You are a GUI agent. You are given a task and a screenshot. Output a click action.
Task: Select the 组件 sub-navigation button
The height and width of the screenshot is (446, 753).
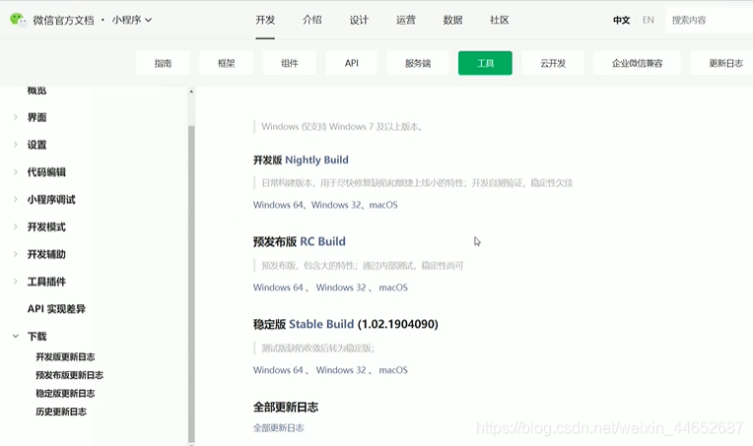coord(290,63)
